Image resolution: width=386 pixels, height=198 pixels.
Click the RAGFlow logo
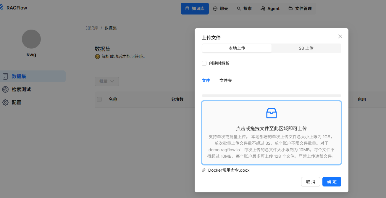[x=14, y=7]
